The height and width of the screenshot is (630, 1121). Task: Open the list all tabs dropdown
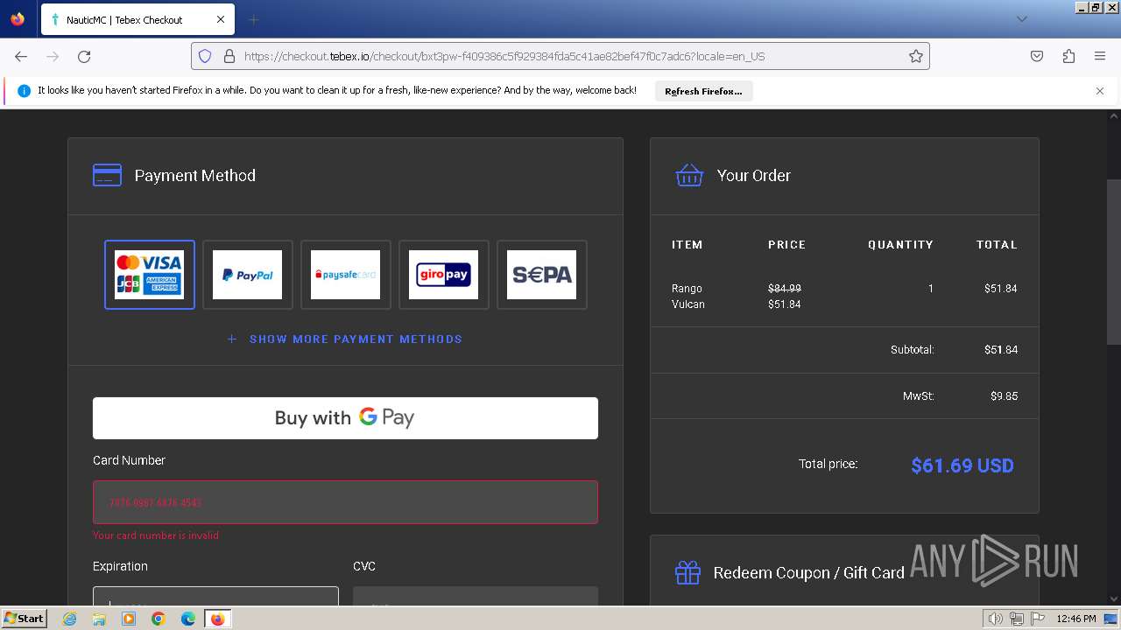pos(1022,19)
